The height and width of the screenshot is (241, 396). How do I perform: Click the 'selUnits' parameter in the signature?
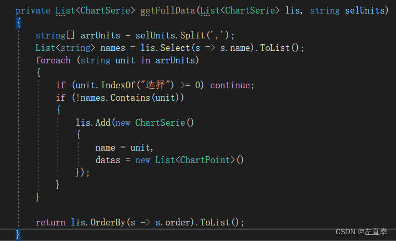[x=365, y=10]
